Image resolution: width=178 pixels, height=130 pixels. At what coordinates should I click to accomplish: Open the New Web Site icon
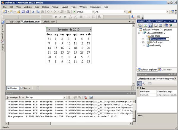click(5, 12)
